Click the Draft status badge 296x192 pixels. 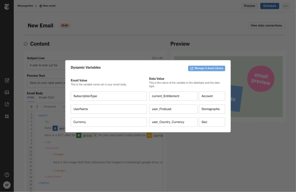pos(65,25)
